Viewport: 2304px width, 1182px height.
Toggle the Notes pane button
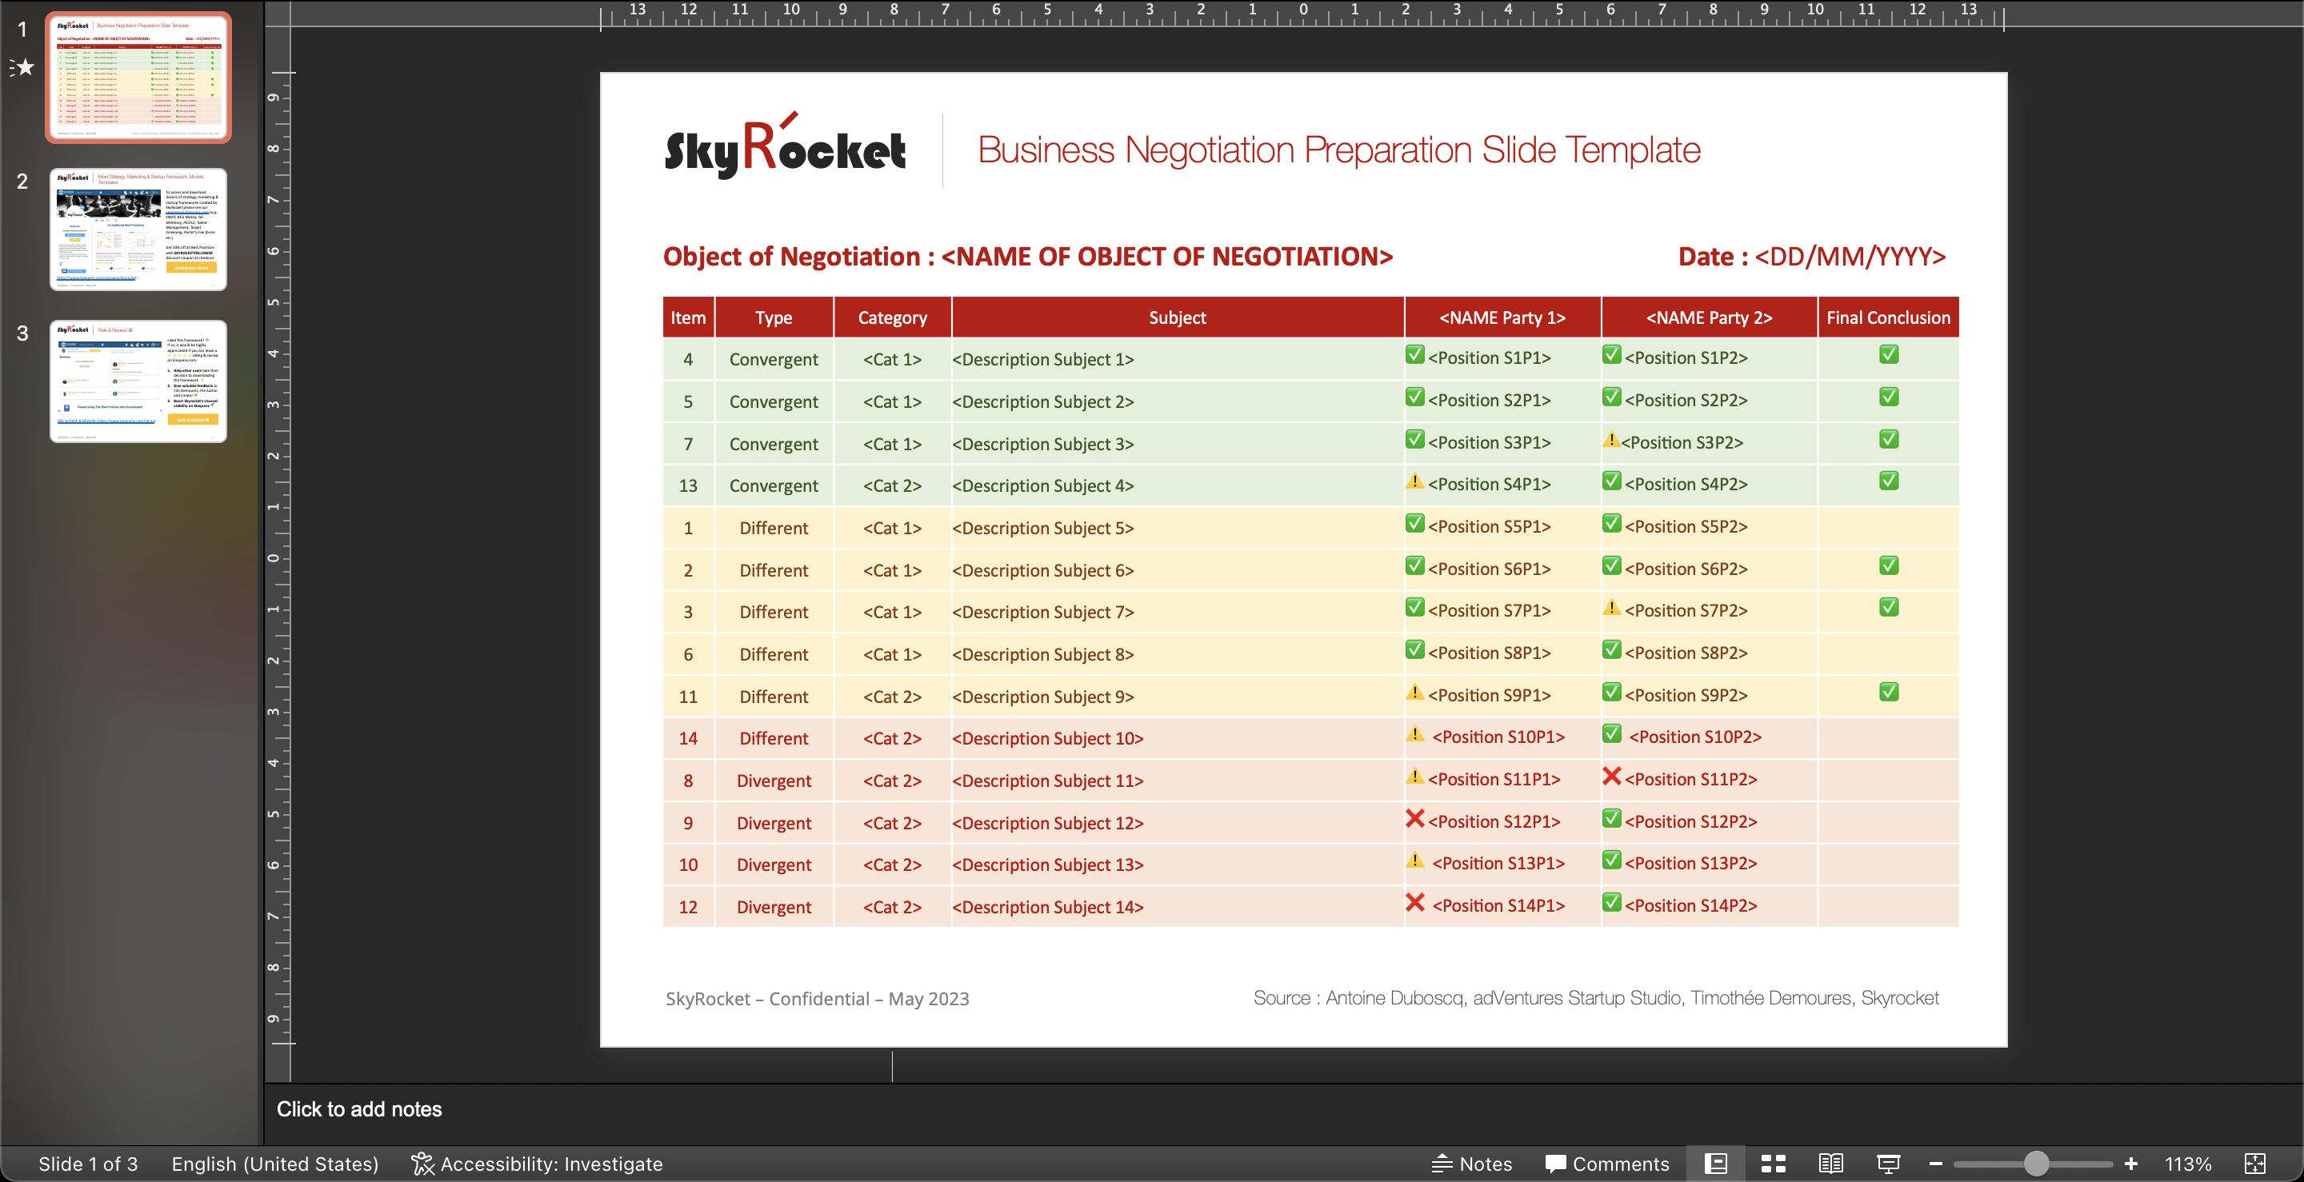point(1471,1164)
